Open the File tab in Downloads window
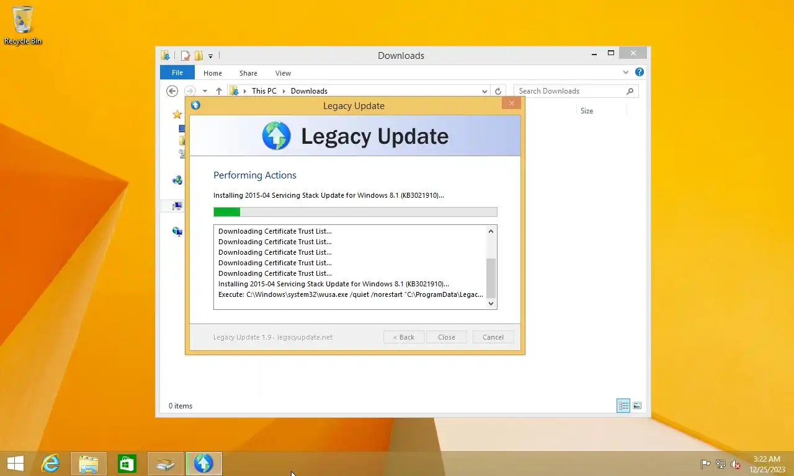 point(177,73)
